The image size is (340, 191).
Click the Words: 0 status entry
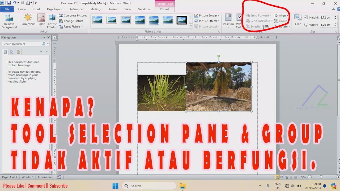[28, 177]
